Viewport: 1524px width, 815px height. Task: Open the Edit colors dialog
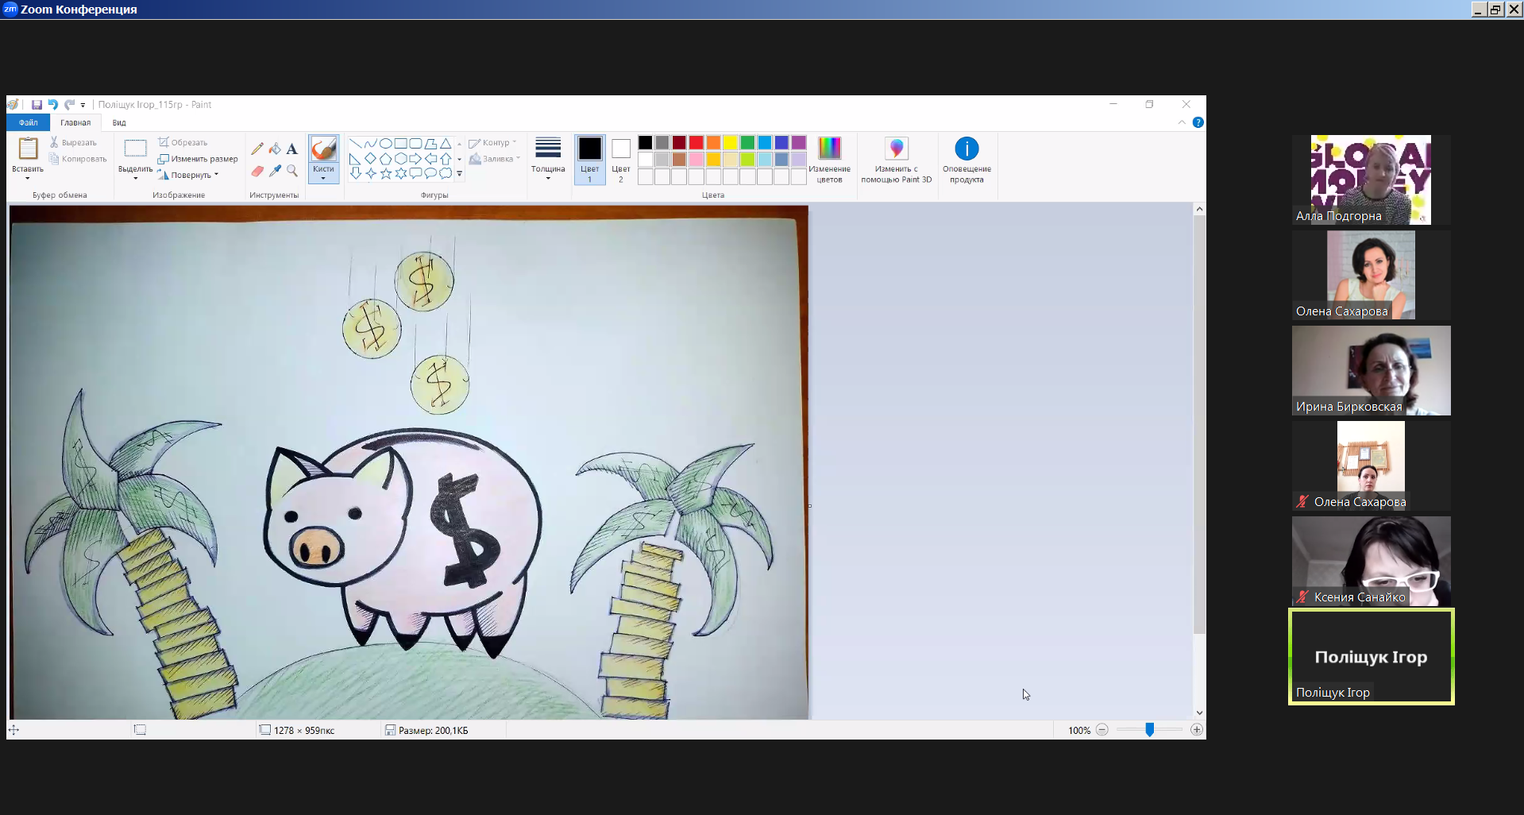829,160
